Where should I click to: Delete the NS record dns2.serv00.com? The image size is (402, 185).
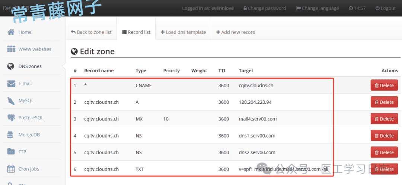[x=384, y=152]
